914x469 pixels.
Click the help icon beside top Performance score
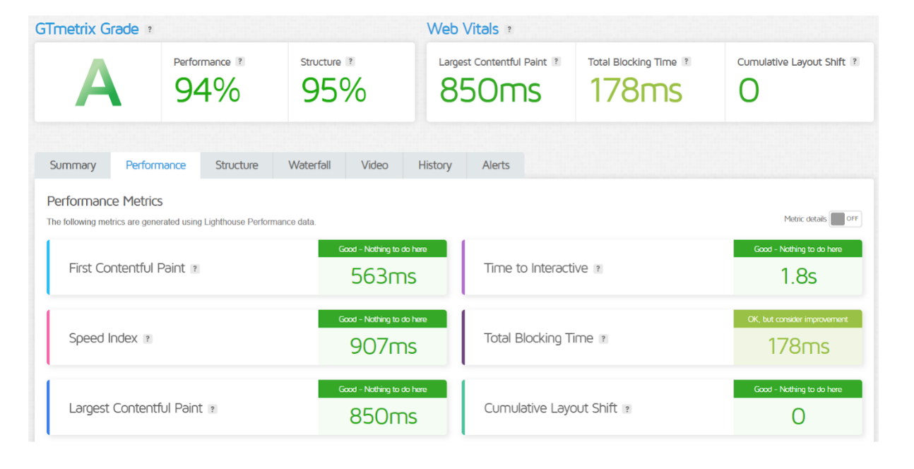tap(240, 62)
